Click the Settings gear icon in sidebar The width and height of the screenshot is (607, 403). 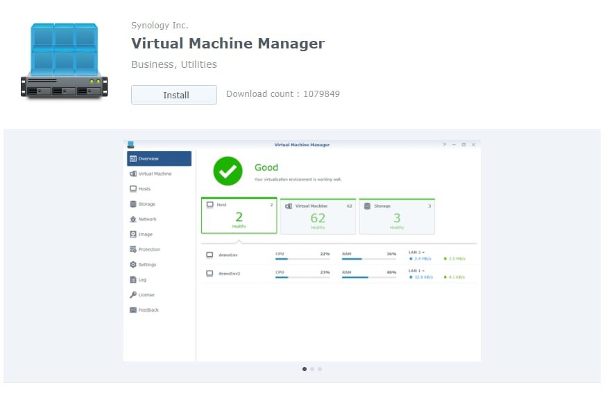click(x=133, y=265)
